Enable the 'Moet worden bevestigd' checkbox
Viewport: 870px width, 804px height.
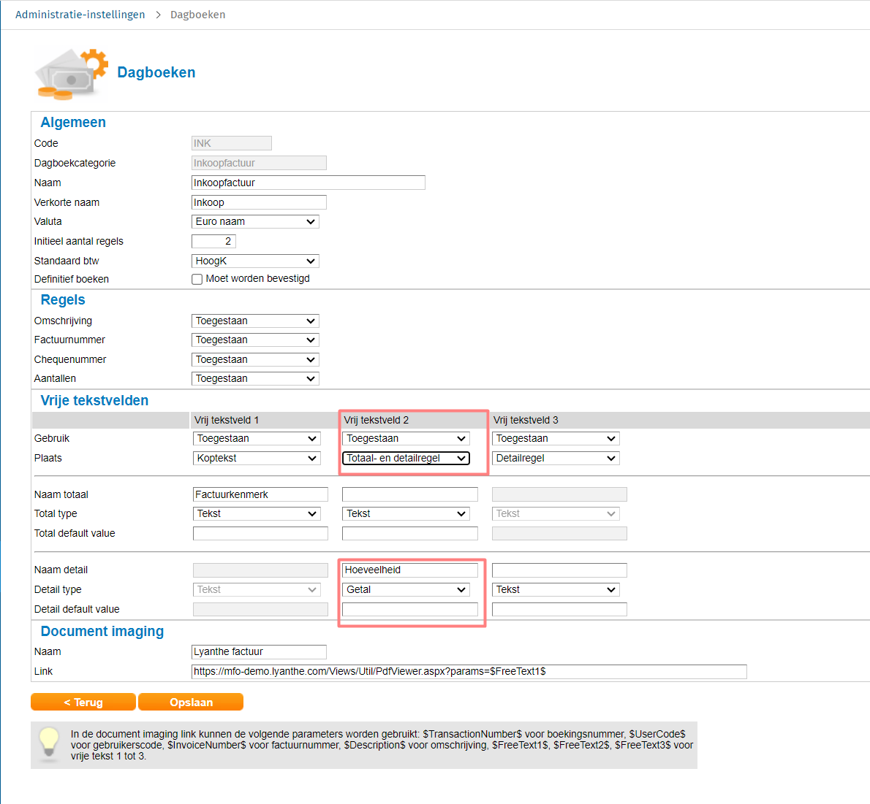tap(197, 279)
